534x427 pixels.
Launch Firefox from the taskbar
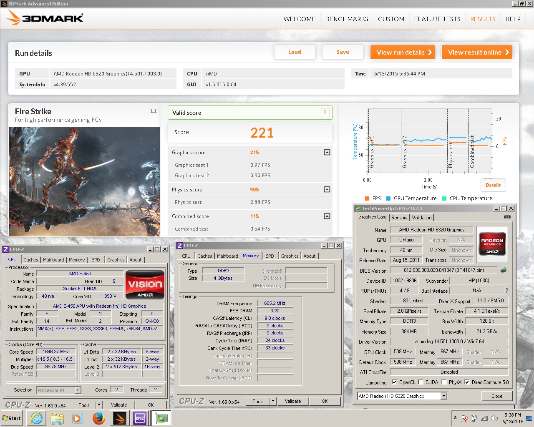(x=98, y=418)
